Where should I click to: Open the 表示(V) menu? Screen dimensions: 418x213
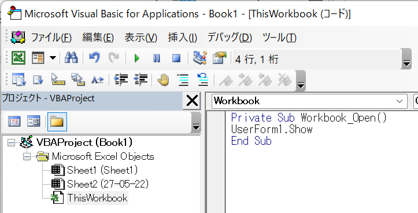140,38
